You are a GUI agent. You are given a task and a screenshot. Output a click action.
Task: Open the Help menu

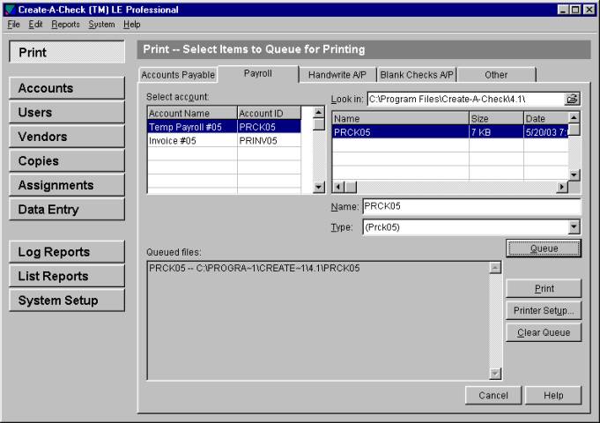(131, 25)
